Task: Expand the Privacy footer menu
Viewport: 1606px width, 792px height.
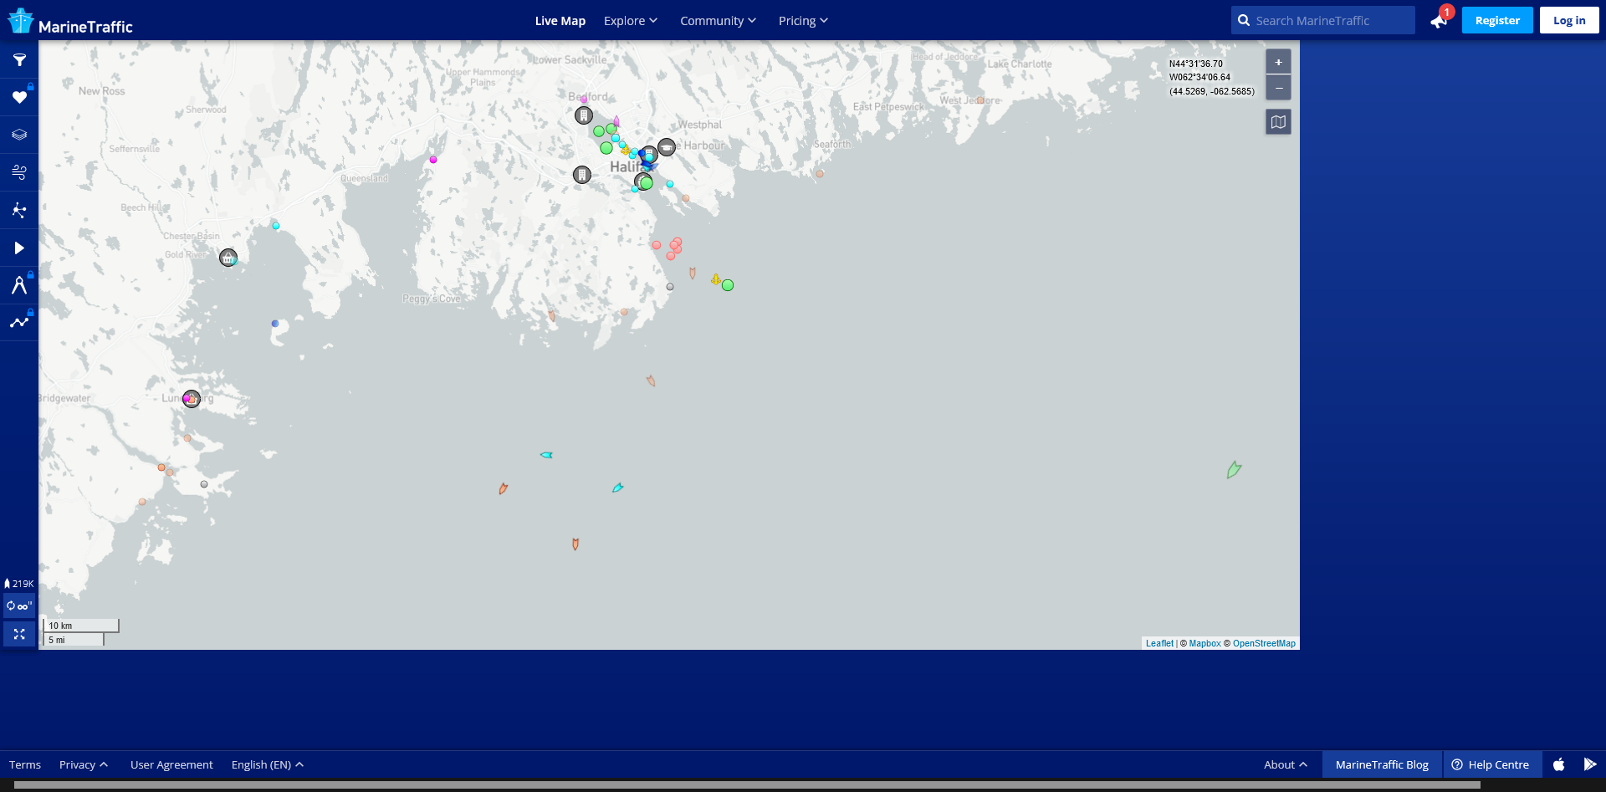Action: pos(84,764)
